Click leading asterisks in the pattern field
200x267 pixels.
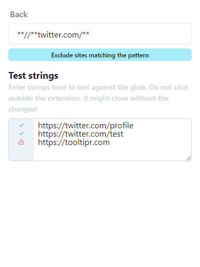pos(20,34)
